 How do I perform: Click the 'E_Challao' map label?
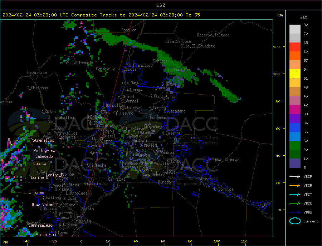click(x=64, y=117)
